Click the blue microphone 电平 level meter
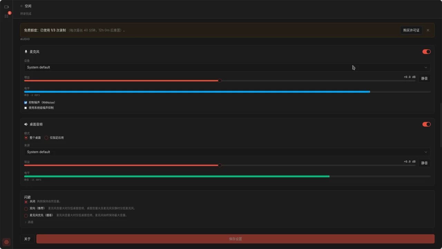 227,92
